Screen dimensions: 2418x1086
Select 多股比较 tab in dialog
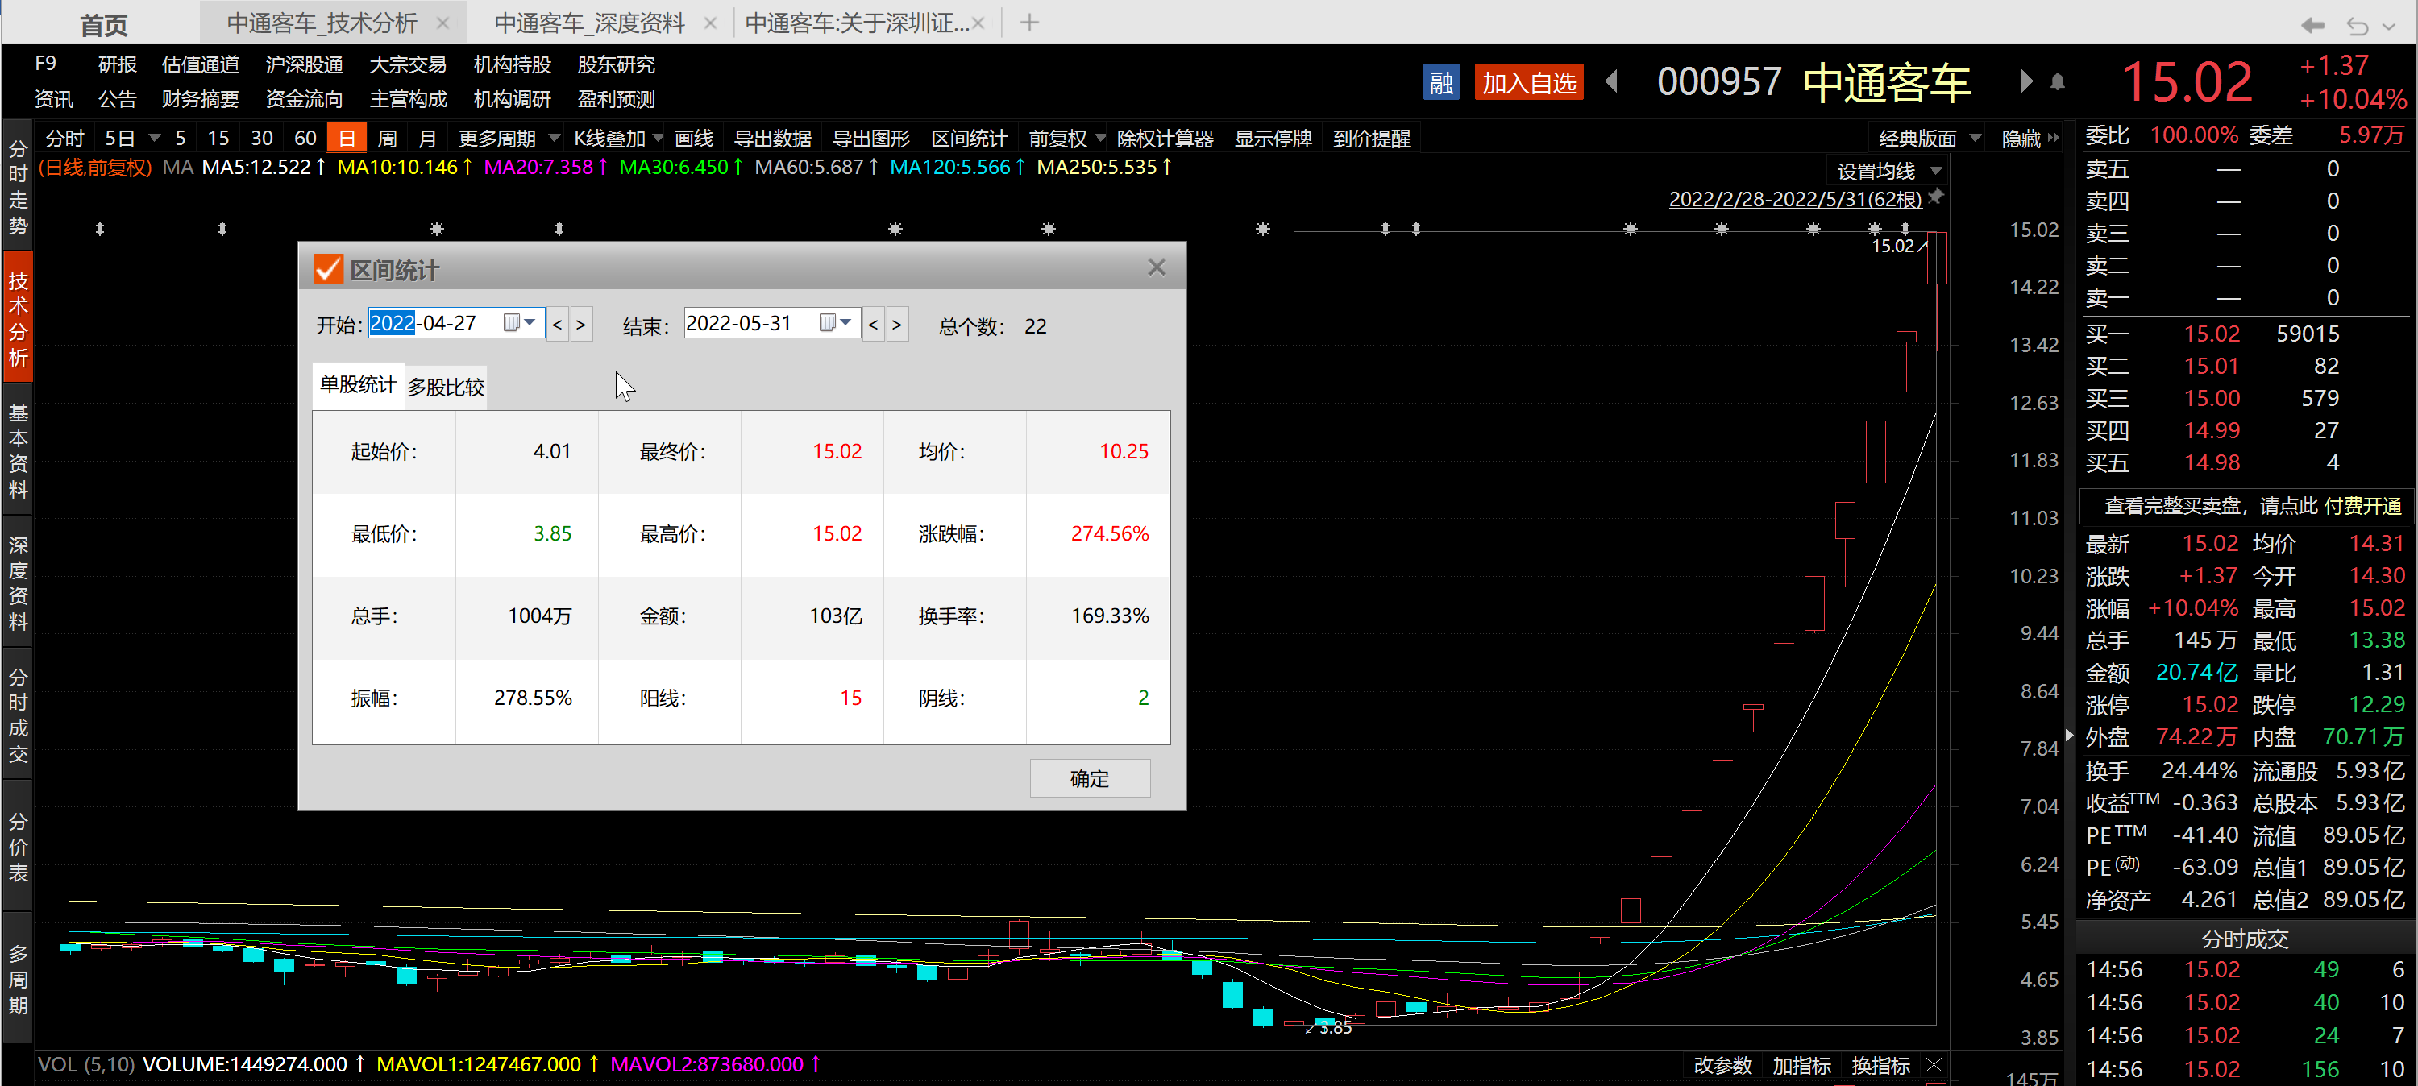point(446,387)
